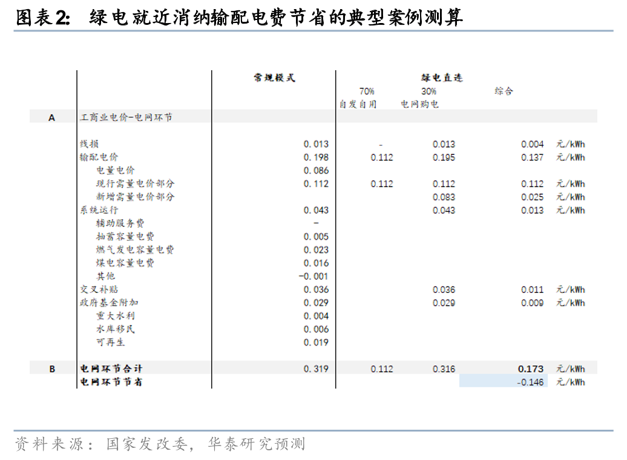627x460 pixels.
Task: Select the 0.319 total under 常规模式
Action: click(x=316, y=369)
